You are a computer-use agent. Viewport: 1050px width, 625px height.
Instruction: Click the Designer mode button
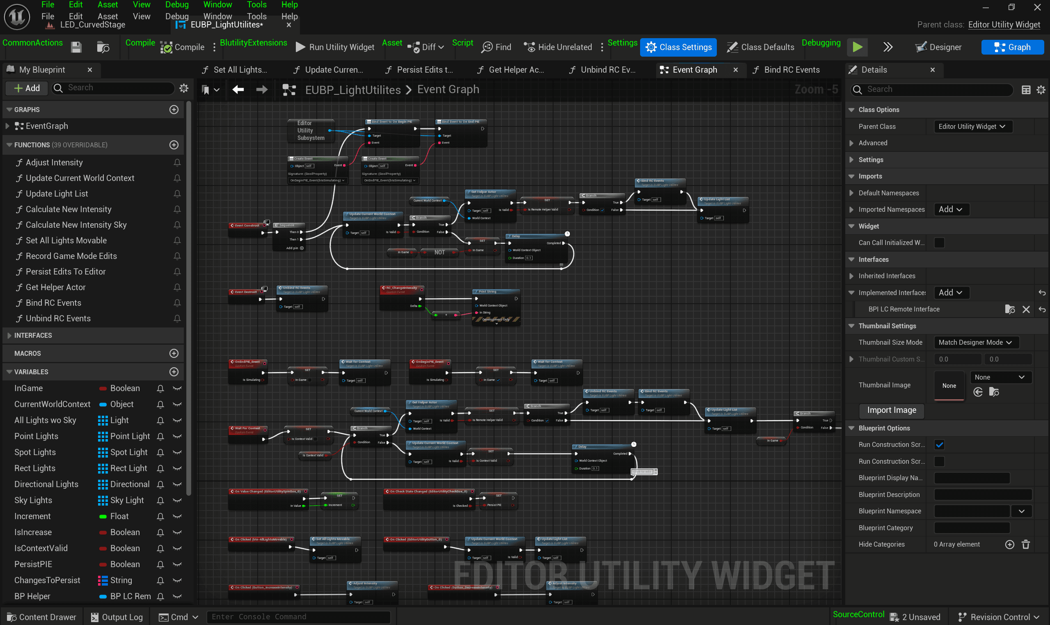pos(939,47)
